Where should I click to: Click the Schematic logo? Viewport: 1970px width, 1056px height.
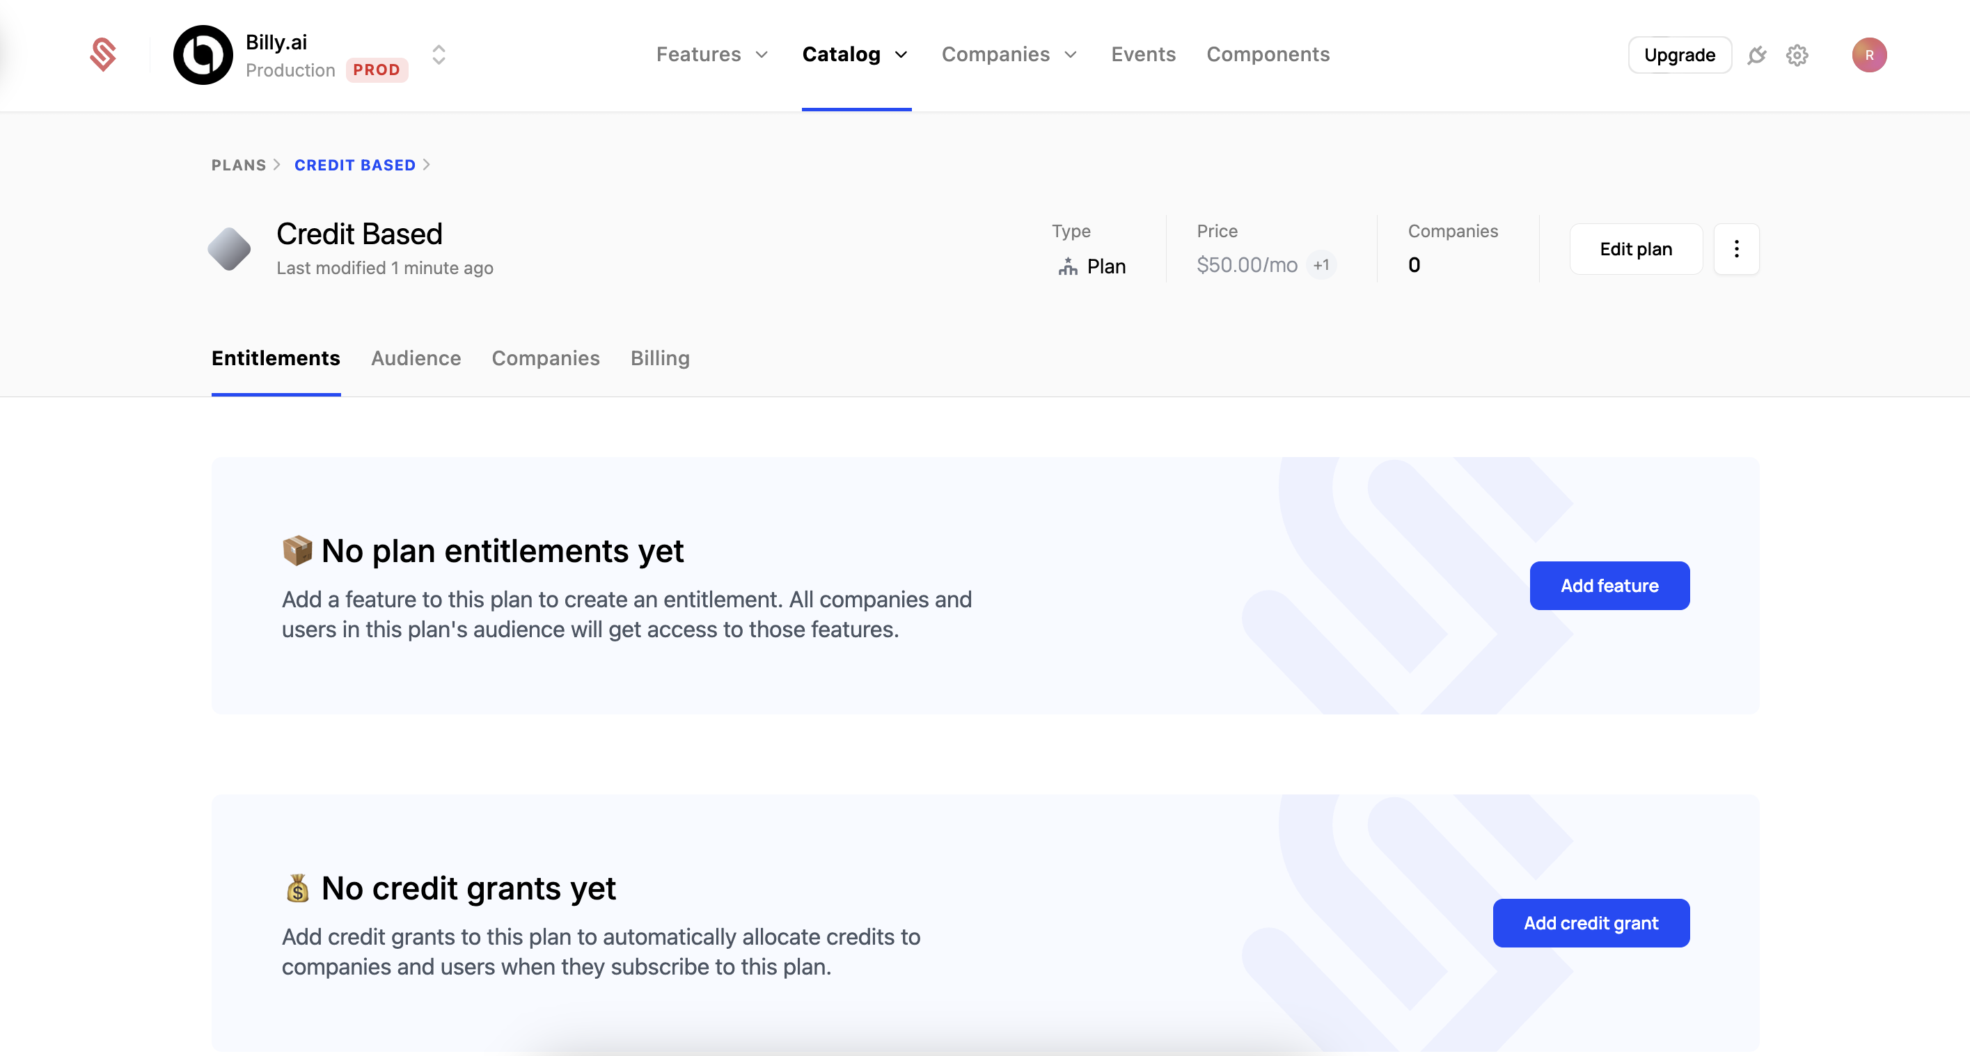[x=104, y=54]
